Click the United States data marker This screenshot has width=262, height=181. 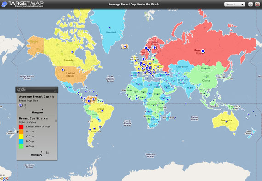[63, 70]
